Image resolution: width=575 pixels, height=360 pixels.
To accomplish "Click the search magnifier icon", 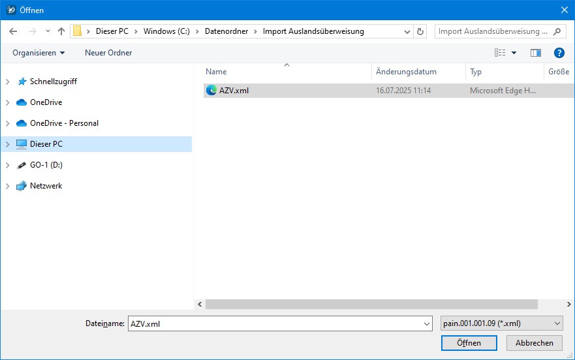I will 557,31.
